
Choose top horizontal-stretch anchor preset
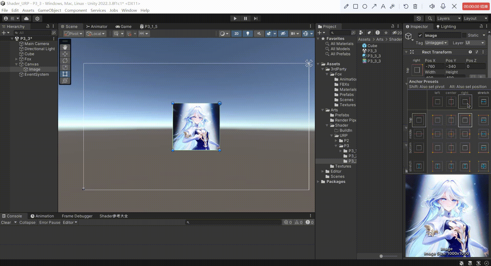pyautogui.click(x=483, y=120)
